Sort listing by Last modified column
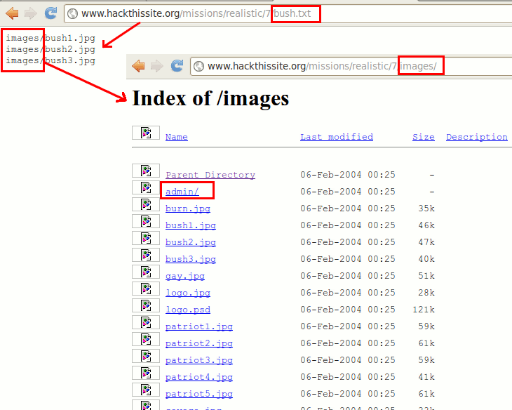This screenshot has width=512, height=410. click(336, 137)
